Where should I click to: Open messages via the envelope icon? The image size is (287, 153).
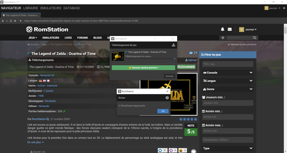coord(230,29)
